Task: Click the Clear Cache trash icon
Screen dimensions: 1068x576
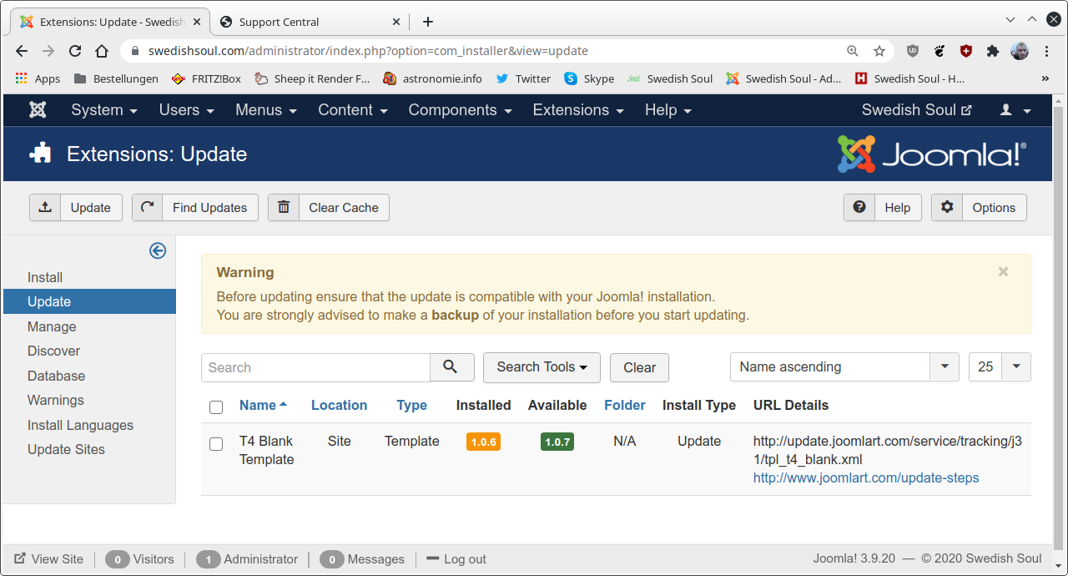Action: pyautogui.click(x=283, y=207)
